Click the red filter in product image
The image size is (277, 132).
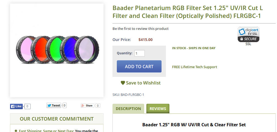click(x=40, y=50)
